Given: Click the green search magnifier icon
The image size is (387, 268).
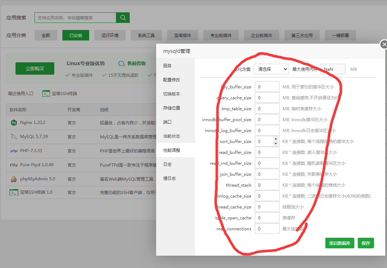Looking at the screenshot, I should (123, 18).
